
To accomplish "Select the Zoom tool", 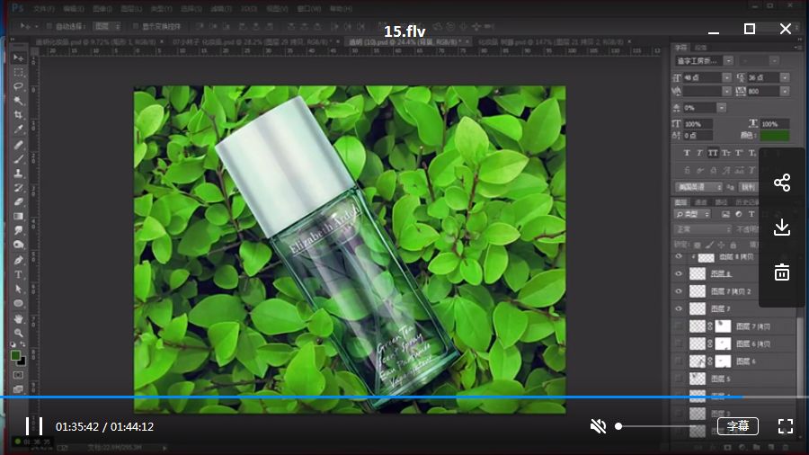I will pyautogui.click(x=18, y=333).
